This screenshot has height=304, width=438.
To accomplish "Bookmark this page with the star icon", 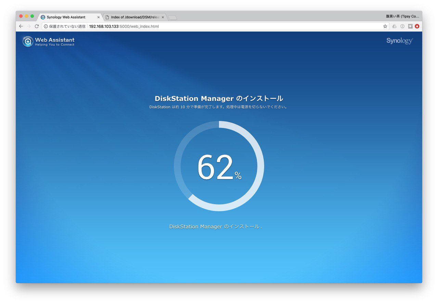I will point(385,26).
